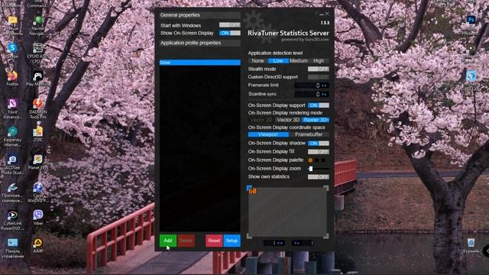489x275 pixels.
Task: Click the orange 60 framerate preview text
Action: tap(253, 191)
